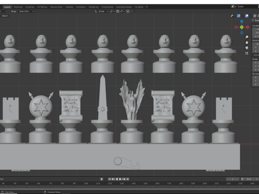259x194 pixels.
Task: Toggle viewport overlays
Action: [x=247, y=16]
